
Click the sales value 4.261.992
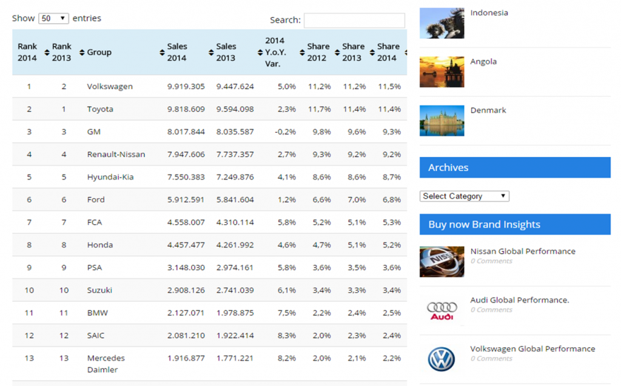(235, 245)
